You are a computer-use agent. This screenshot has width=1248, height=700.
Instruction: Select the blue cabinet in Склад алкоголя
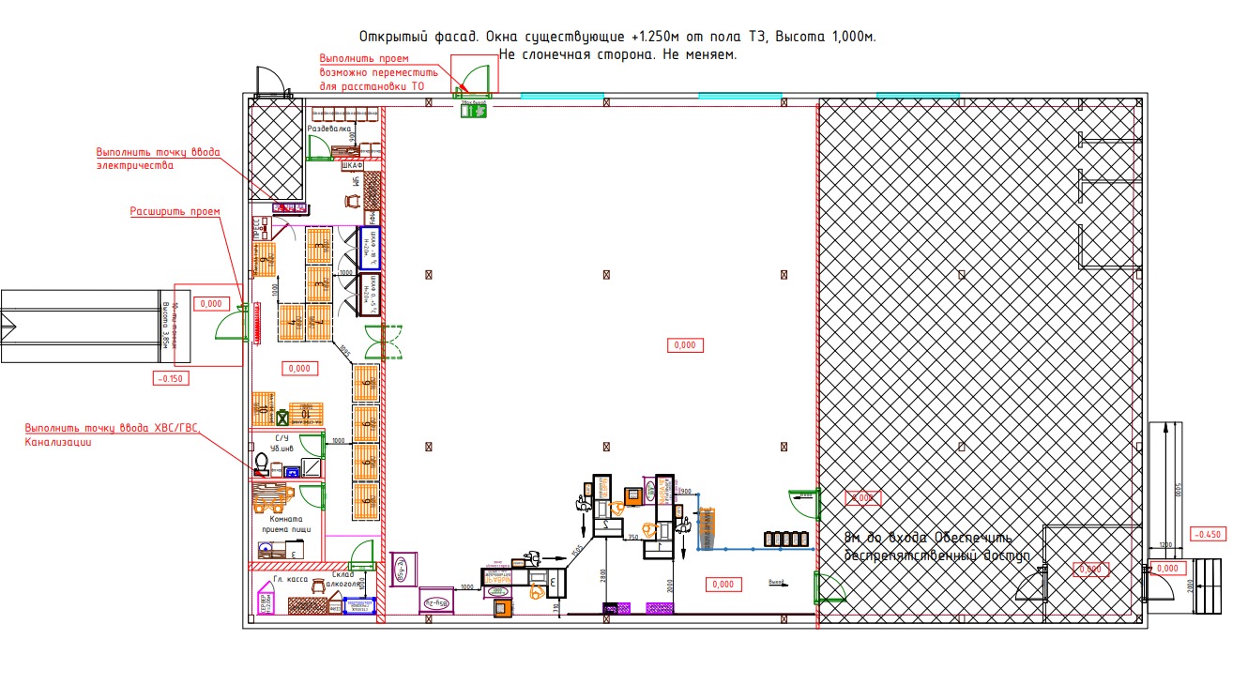coord(358,606)
